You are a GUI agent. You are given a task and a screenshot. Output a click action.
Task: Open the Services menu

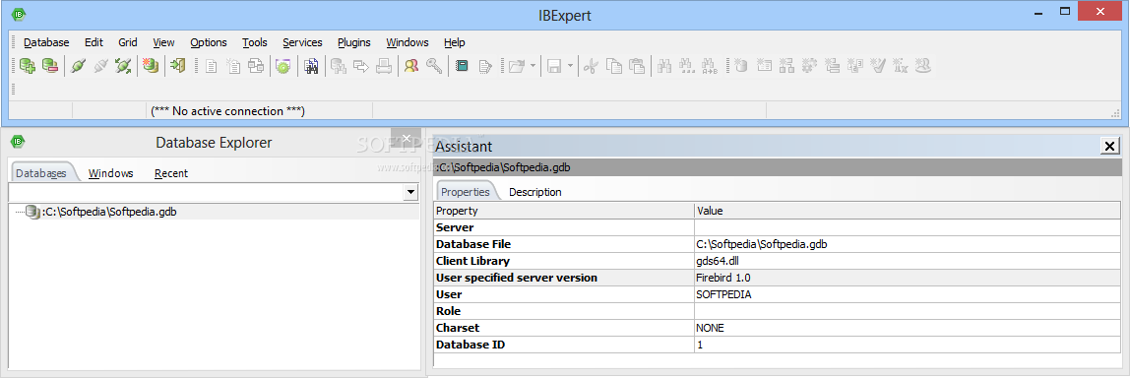point(302,42)
